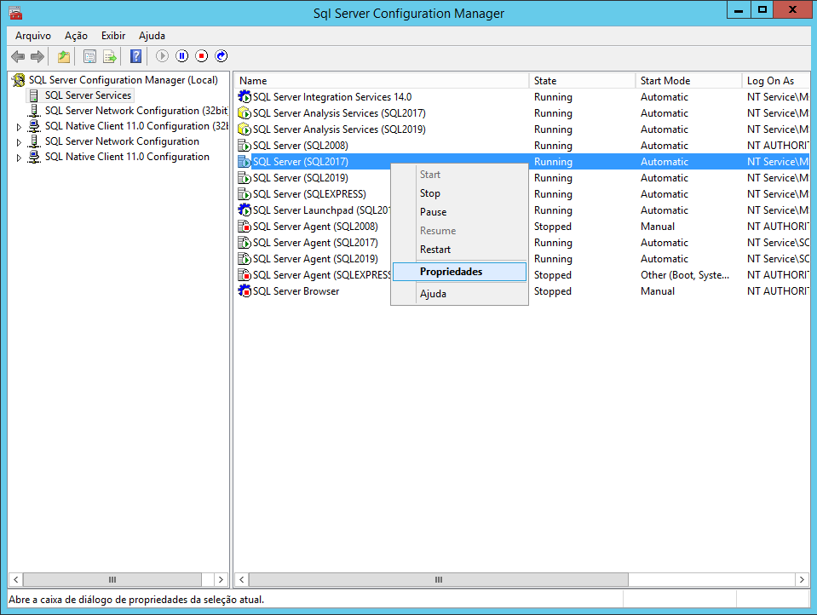817x615 pixels.
Task: Click the Forward arrow toolbar icon
Action: point(37,56)
